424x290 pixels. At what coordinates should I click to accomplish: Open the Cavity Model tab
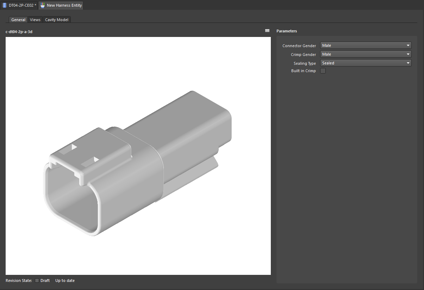pos(57,20)
